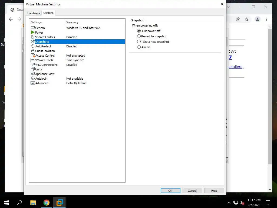Screen dimensions: 277x208
Task: Click the Summary column header
Action: point(95,22)
